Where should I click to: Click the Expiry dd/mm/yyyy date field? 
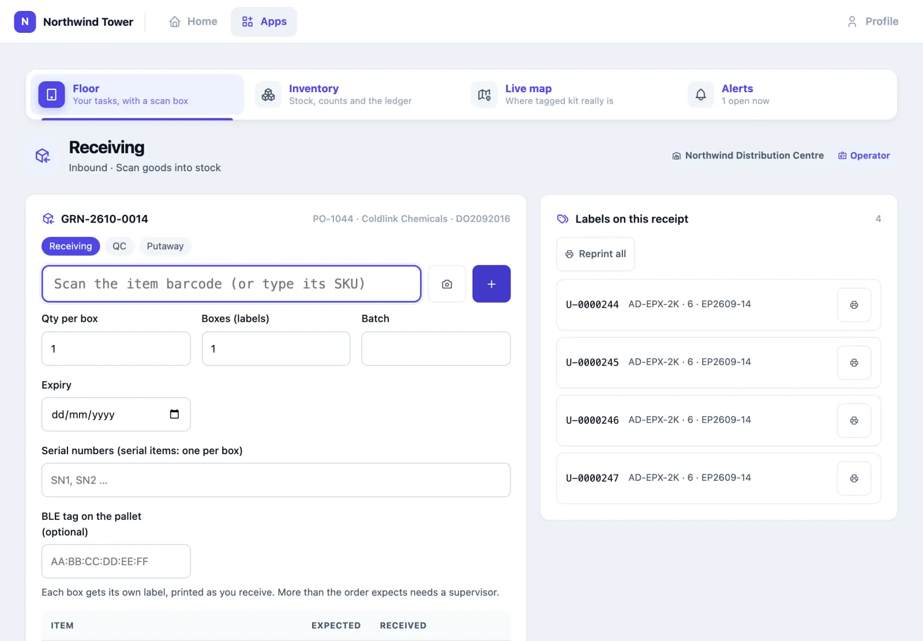[116, 414]
